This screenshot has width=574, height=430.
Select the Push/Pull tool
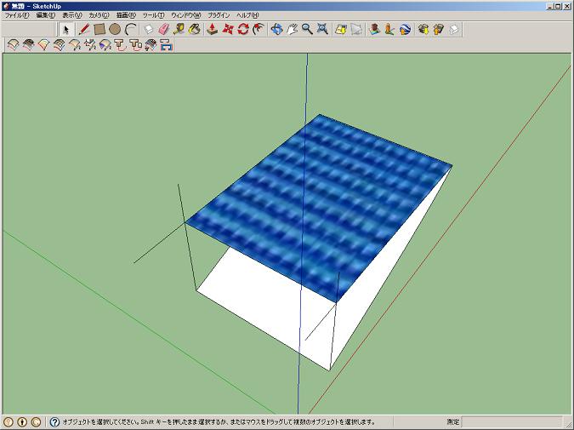(x=212, y=29)
